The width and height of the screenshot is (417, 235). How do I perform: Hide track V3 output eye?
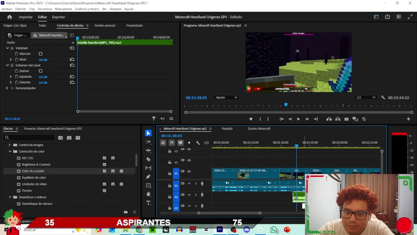[x=189, y=149]
